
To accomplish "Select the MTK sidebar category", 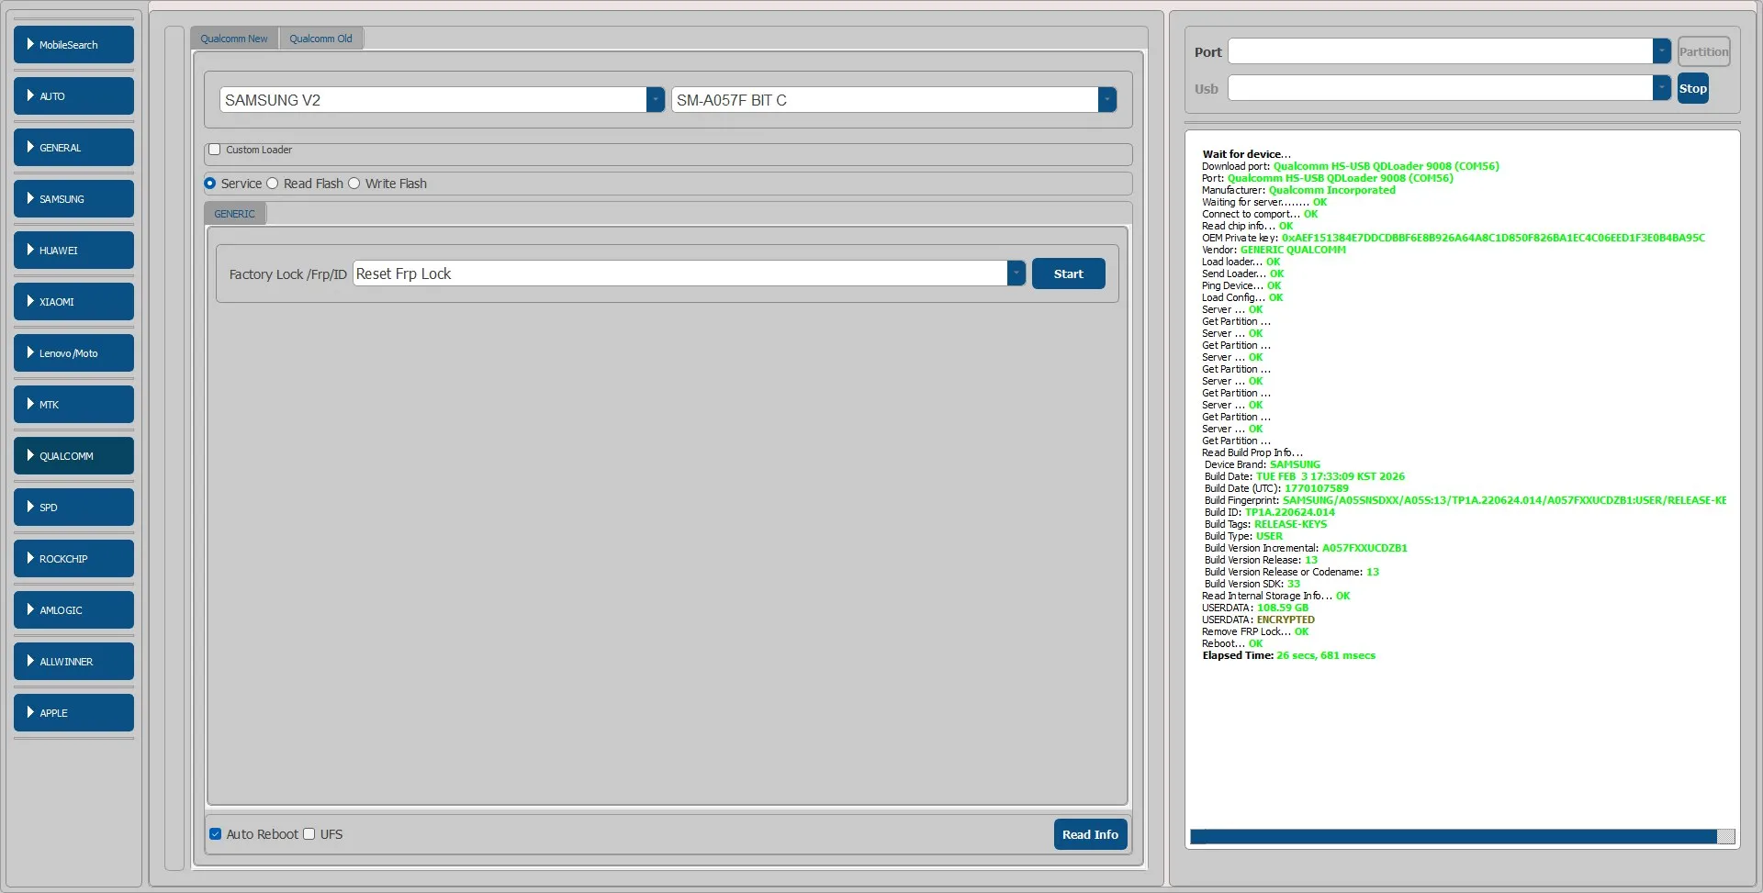I will (73, 405).
